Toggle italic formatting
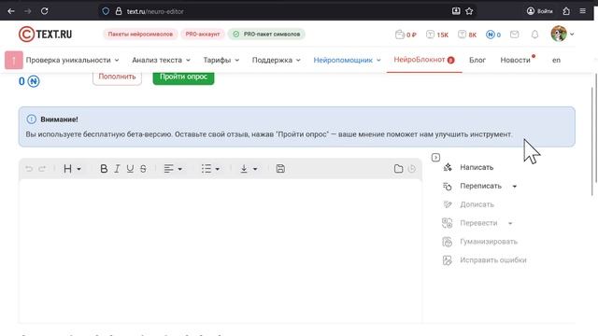The height and width of the screenshot is (336, 598). tap(117, 169)
